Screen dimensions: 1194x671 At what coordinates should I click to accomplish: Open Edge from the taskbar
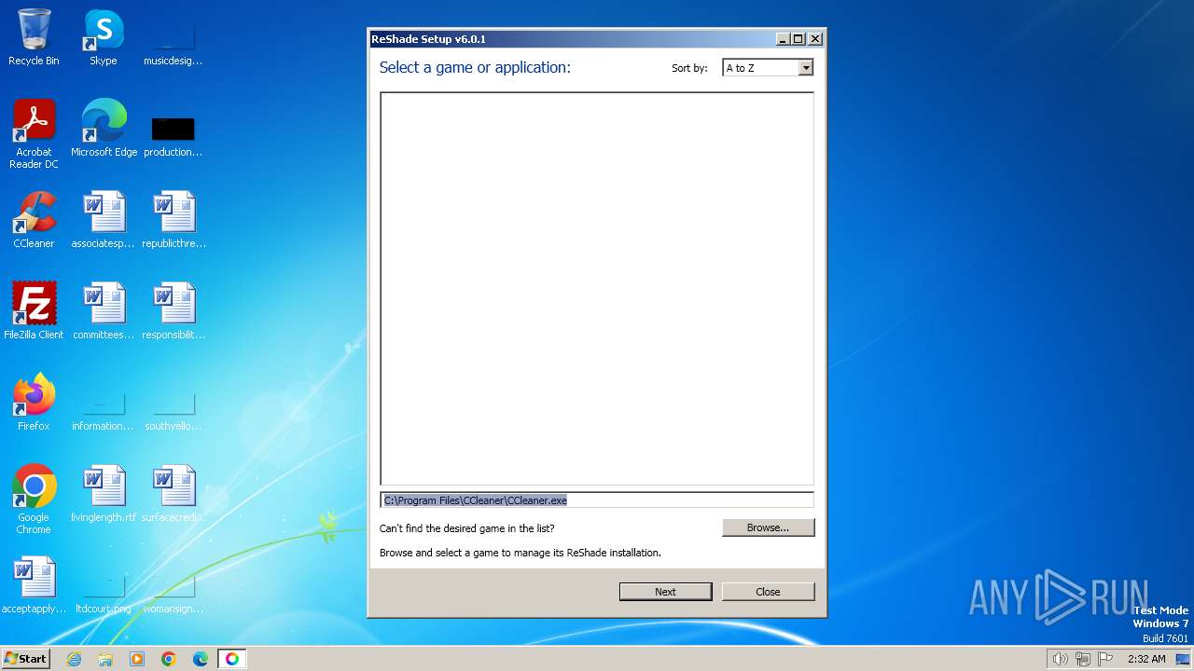point(201,659)
